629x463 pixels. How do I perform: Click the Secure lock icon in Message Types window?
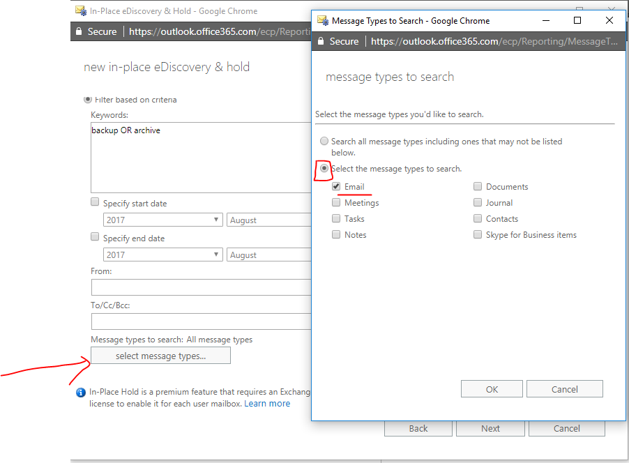click(321, 41)
